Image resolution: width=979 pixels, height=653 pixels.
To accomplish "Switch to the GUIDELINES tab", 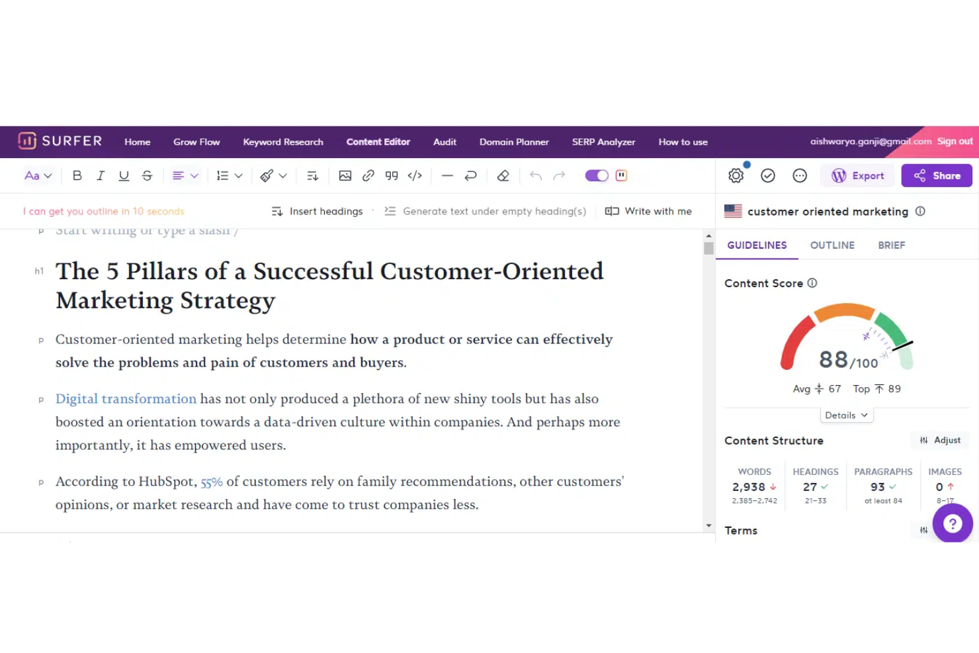I will point(757,245).
